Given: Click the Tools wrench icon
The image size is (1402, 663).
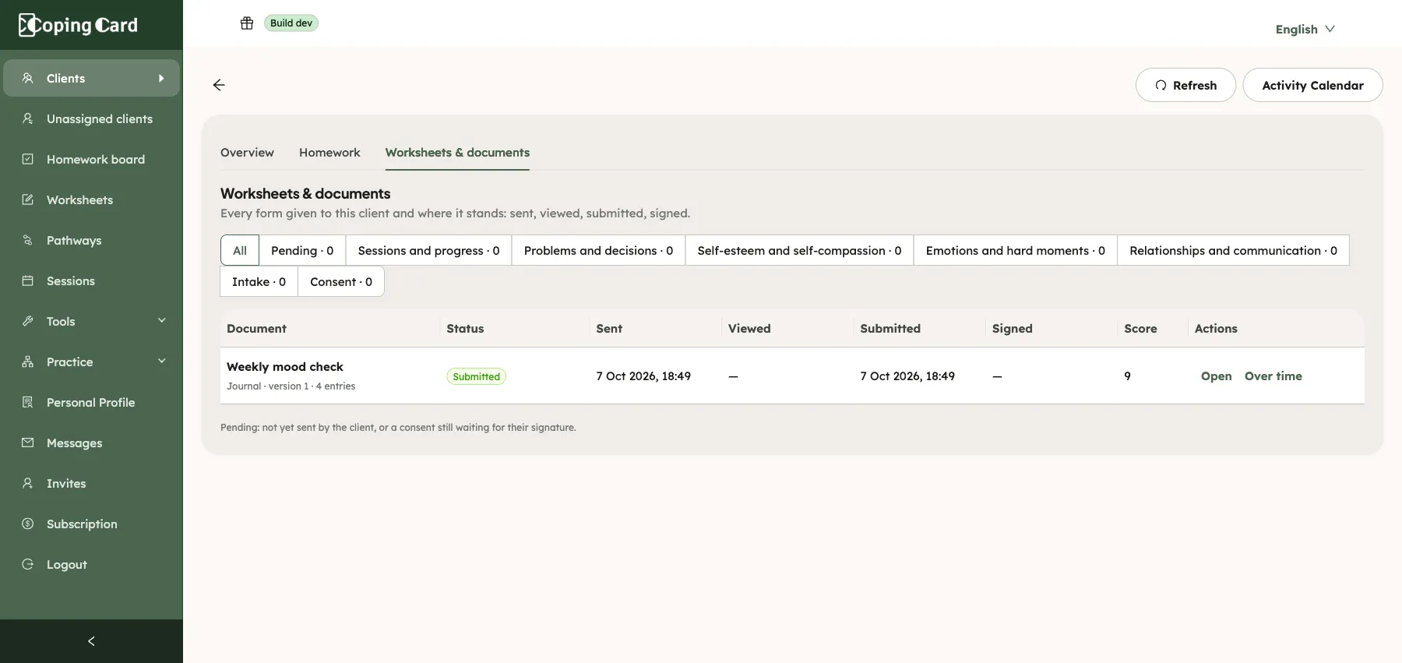Looking at the screenshot, I should (28, 321).
